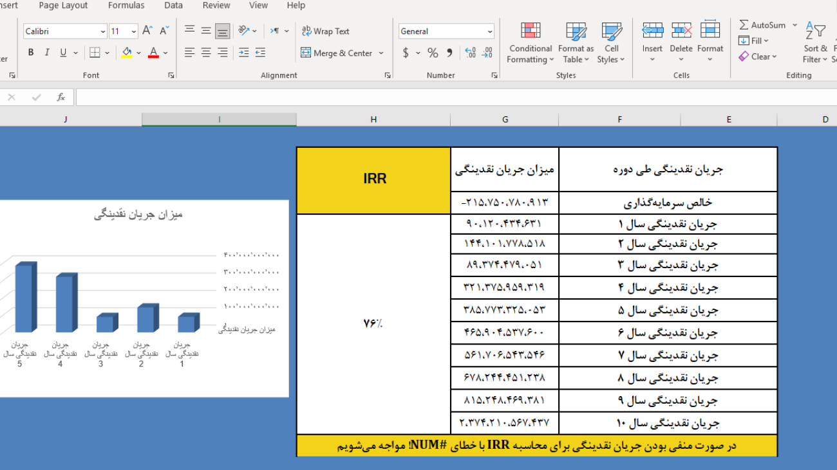Open AutoSum dropdown arrow
The image size is (837, 470).
click(x=795, y=25)
